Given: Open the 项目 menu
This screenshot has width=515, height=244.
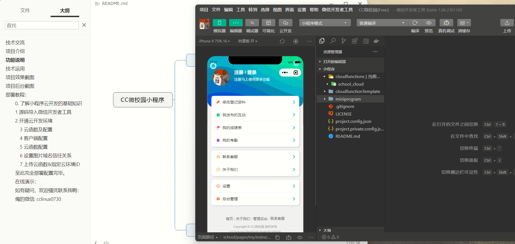Looking at the screenshot, I should pyautogui.click(x=204, y=10).
